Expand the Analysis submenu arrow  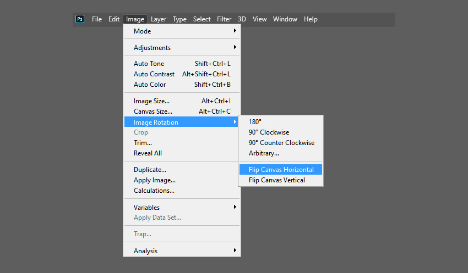[x=235, y=250]
